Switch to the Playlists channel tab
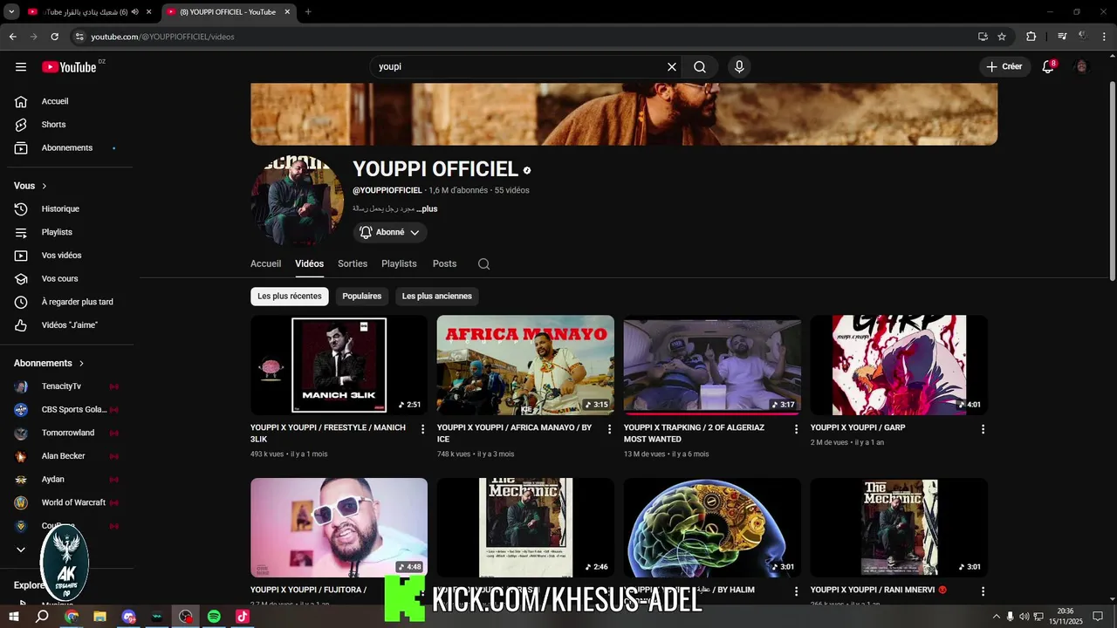Screen dimensions: 1117x628 399,263
